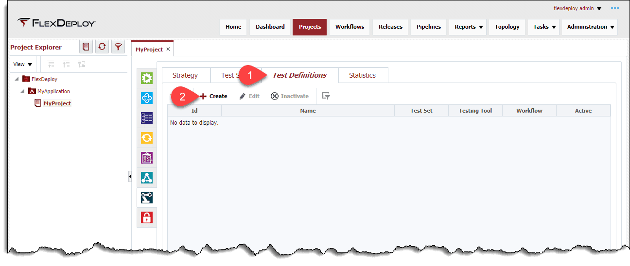Collapse the Project Explorer splitter handle
This screenshot has height=266, width=630.
click(x=130, y=177)
